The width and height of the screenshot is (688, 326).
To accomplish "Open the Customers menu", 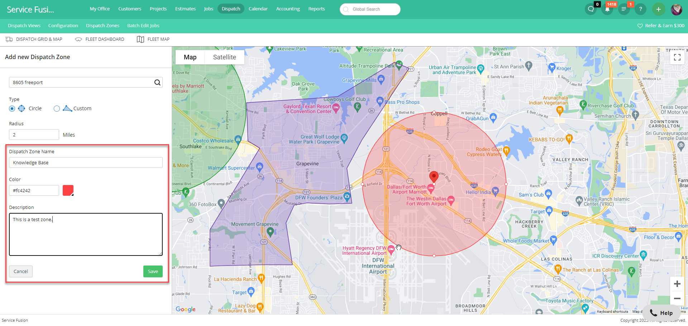I will pyautogui.click(x=130, y=9).
